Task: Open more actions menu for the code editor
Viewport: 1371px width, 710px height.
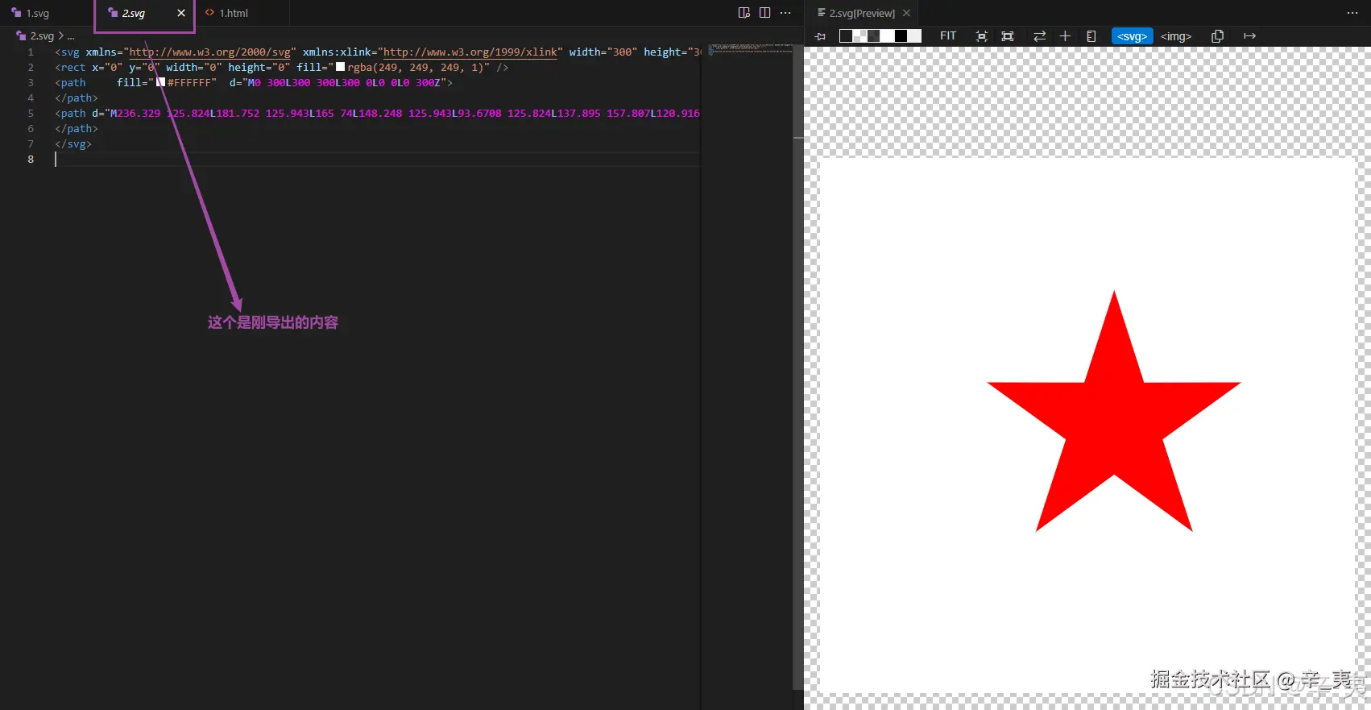Action: coord(785,13)
